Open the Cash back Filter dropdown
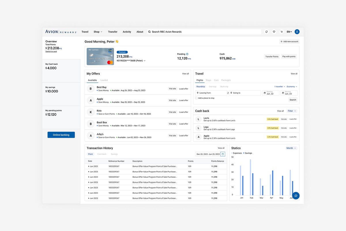Image resolution: width=346 pixels, height=231 pixels. 292,111
